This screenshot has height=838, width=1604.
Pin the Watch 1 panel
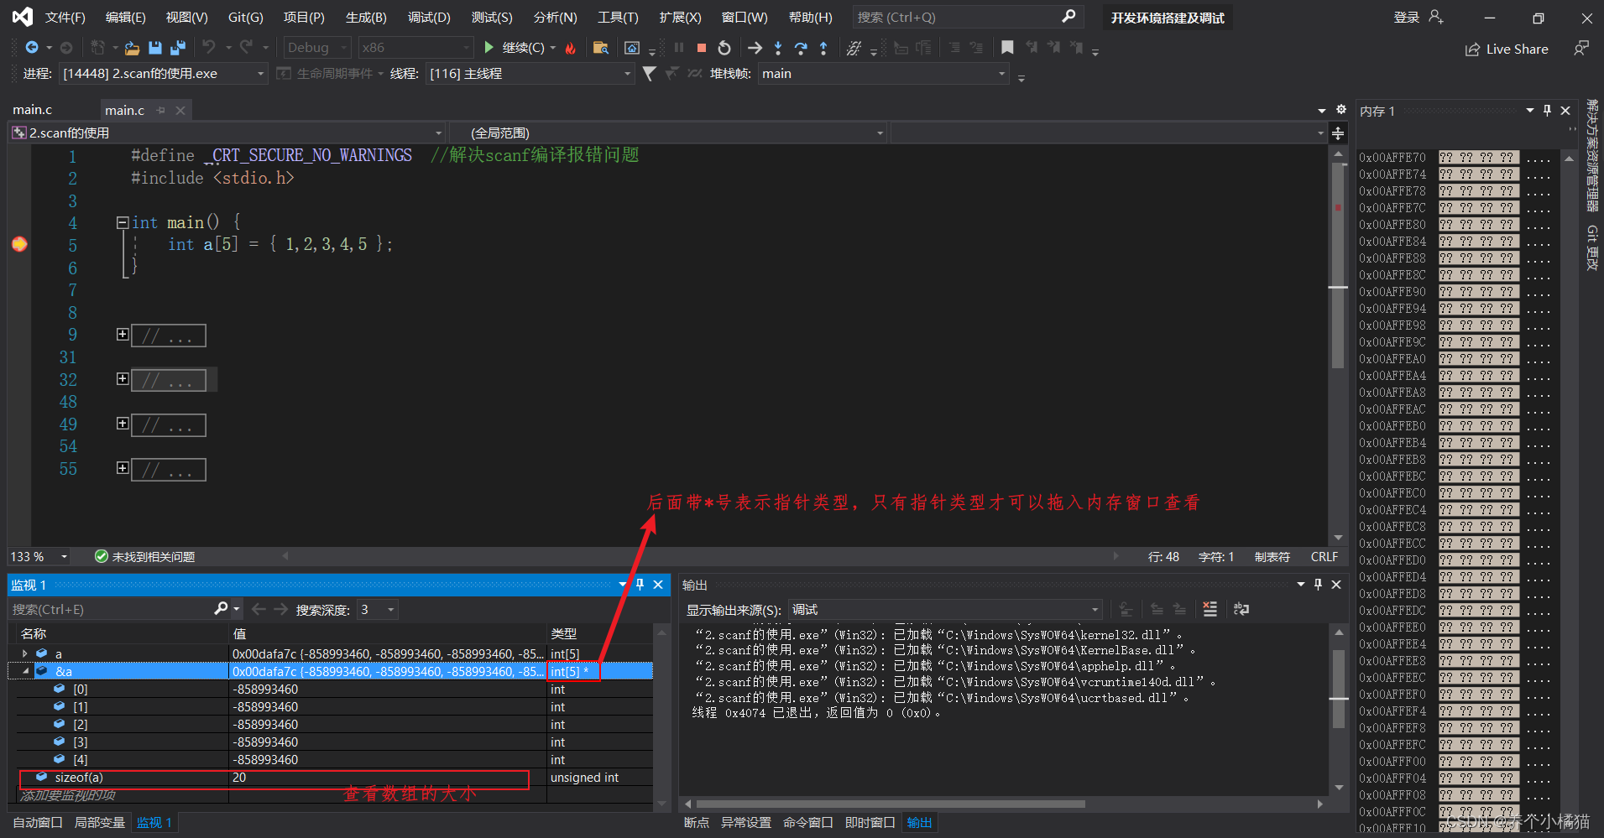(x=640, y=585)
